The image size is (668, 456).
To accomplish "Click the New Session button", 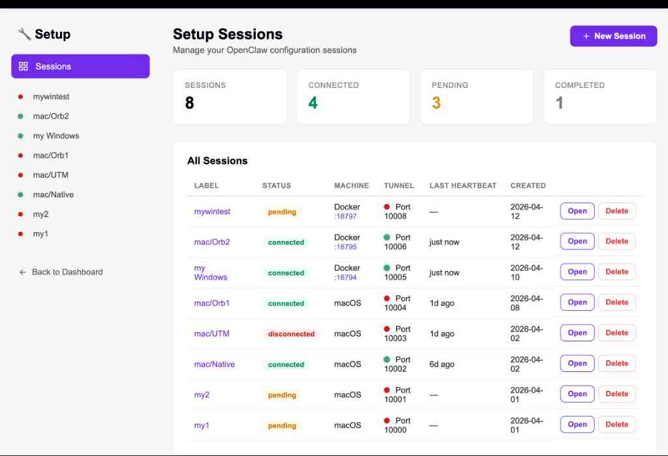I will coord(613,36).
